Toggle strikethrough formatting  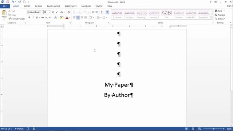click(43, 17)
